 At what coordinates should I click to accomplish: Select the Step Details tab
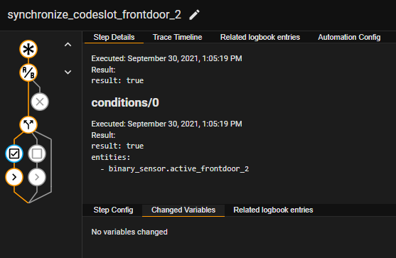coord(114,38)
